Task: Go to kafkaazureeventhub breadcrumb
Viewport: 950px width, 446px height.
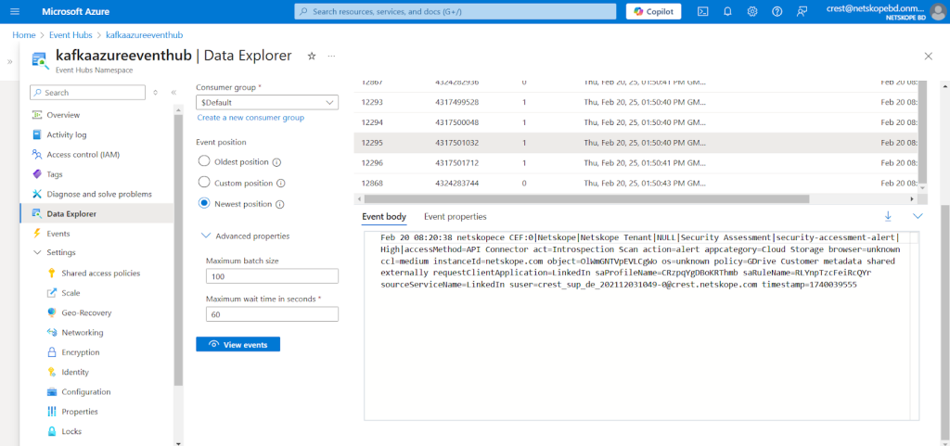Action: tap(144, 35)
